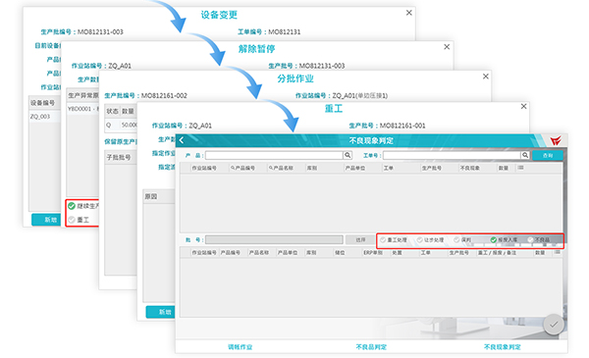Click the search icon beside the 产品 field
The width and height of the screenshot is (589, 358).
point(348,155)
